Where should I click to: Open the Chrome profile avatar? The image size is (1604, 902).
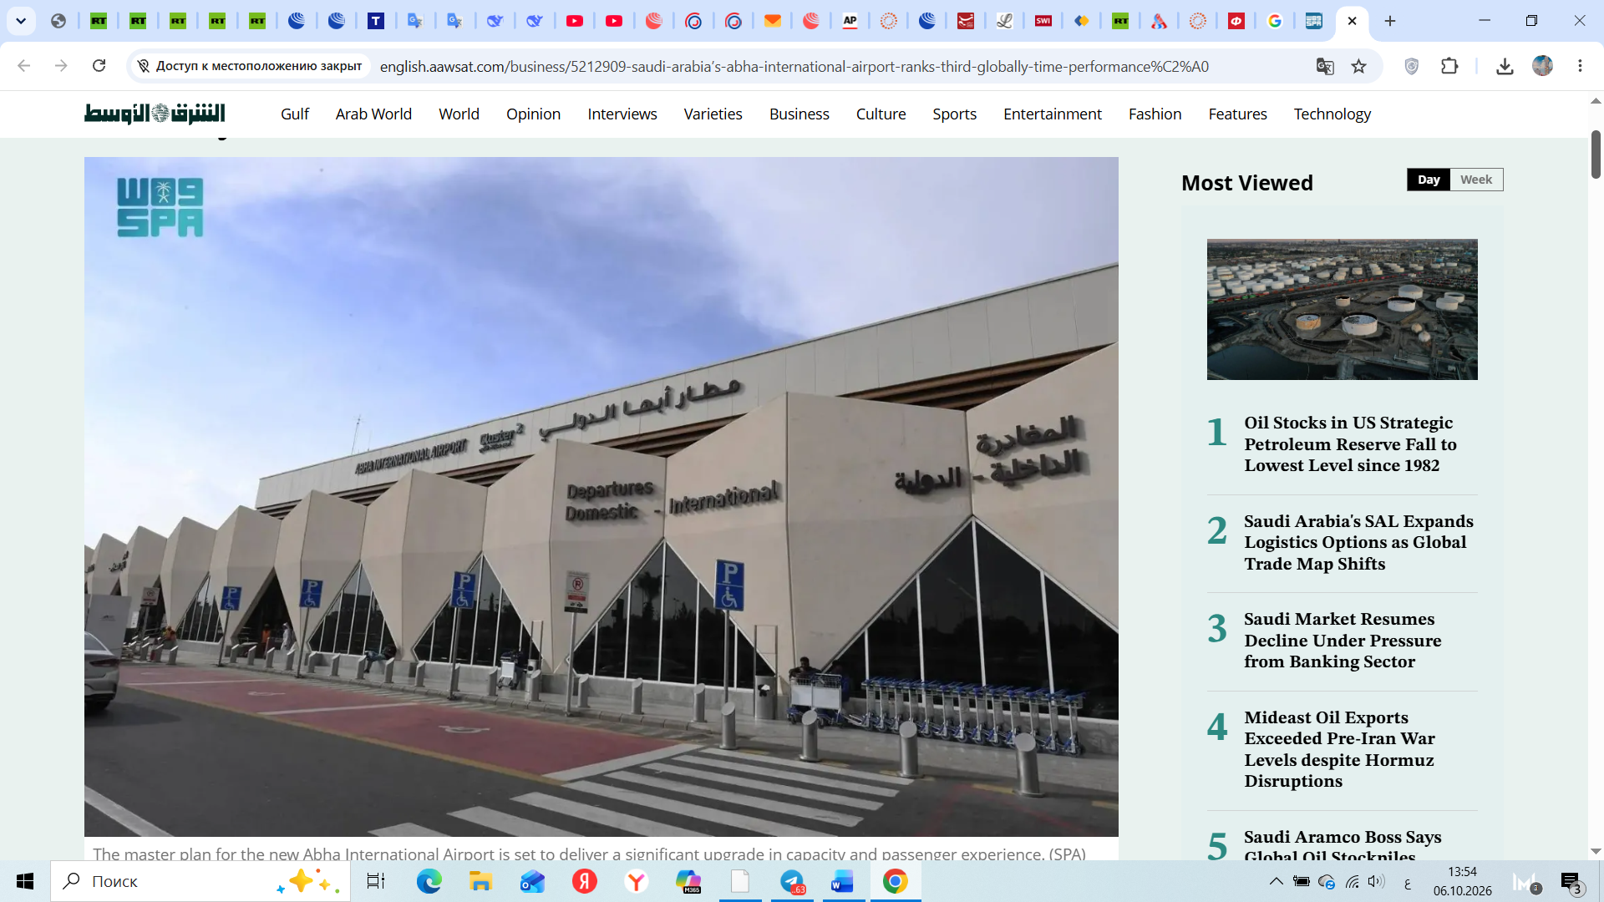tap(1542, 66)
